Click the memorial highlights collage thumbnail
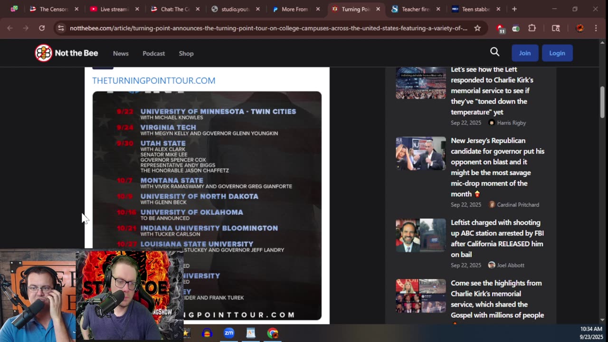Viewport: 608px width, 342px height. 421,295
